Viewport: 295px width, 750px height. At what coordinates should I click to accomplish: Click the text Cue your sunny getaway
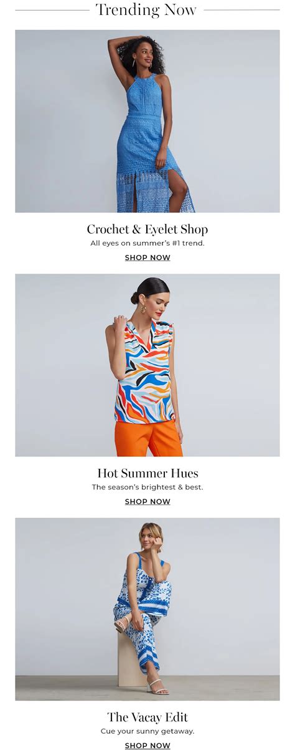[147, 731]
